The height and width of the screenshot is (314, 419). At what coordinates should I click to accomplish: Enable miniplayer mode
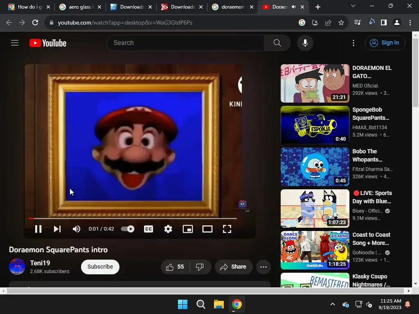187,229
